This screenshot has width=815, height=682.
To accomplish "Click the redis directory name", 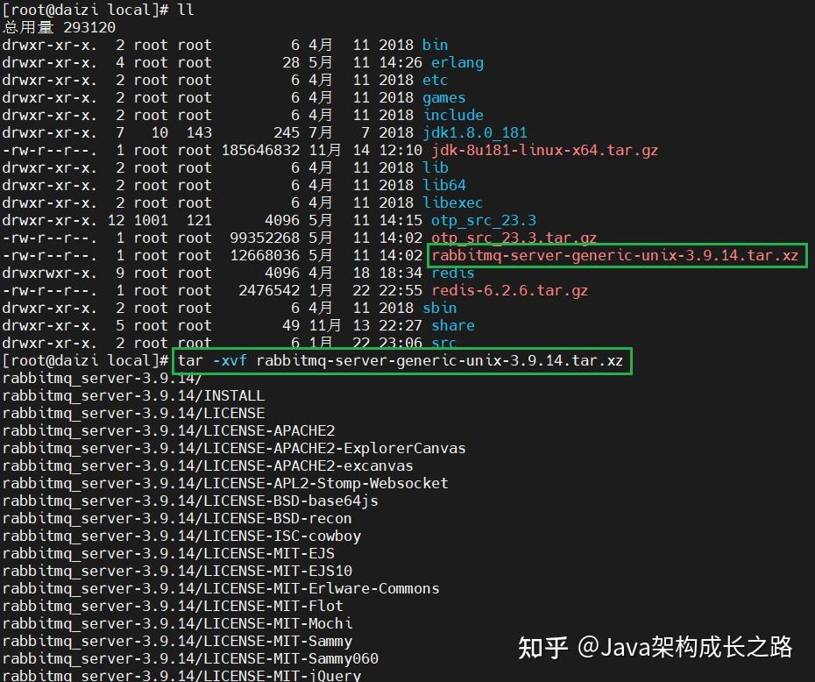I will 451,273.
